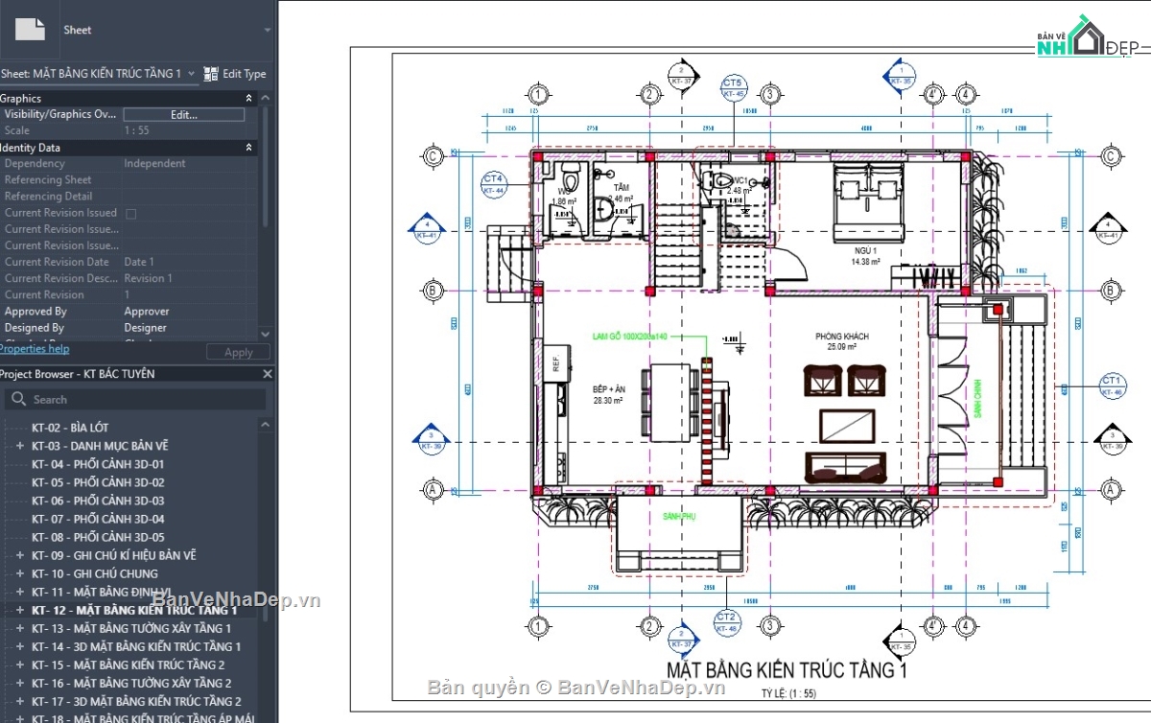Image resolution: width=1151 pixels, height=723 pixels.
Task: Select callout tag CT2 below plan
Action: pyautogui.click(x=726, y=621)
